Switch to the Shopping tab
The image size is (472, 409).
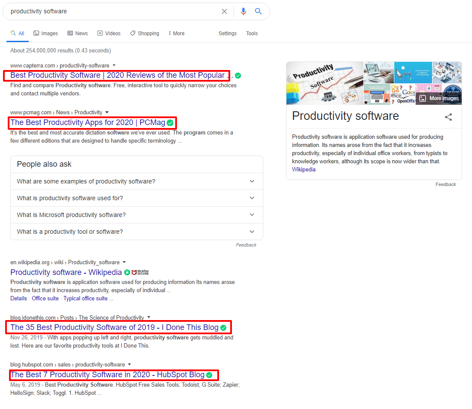(144, 34)
